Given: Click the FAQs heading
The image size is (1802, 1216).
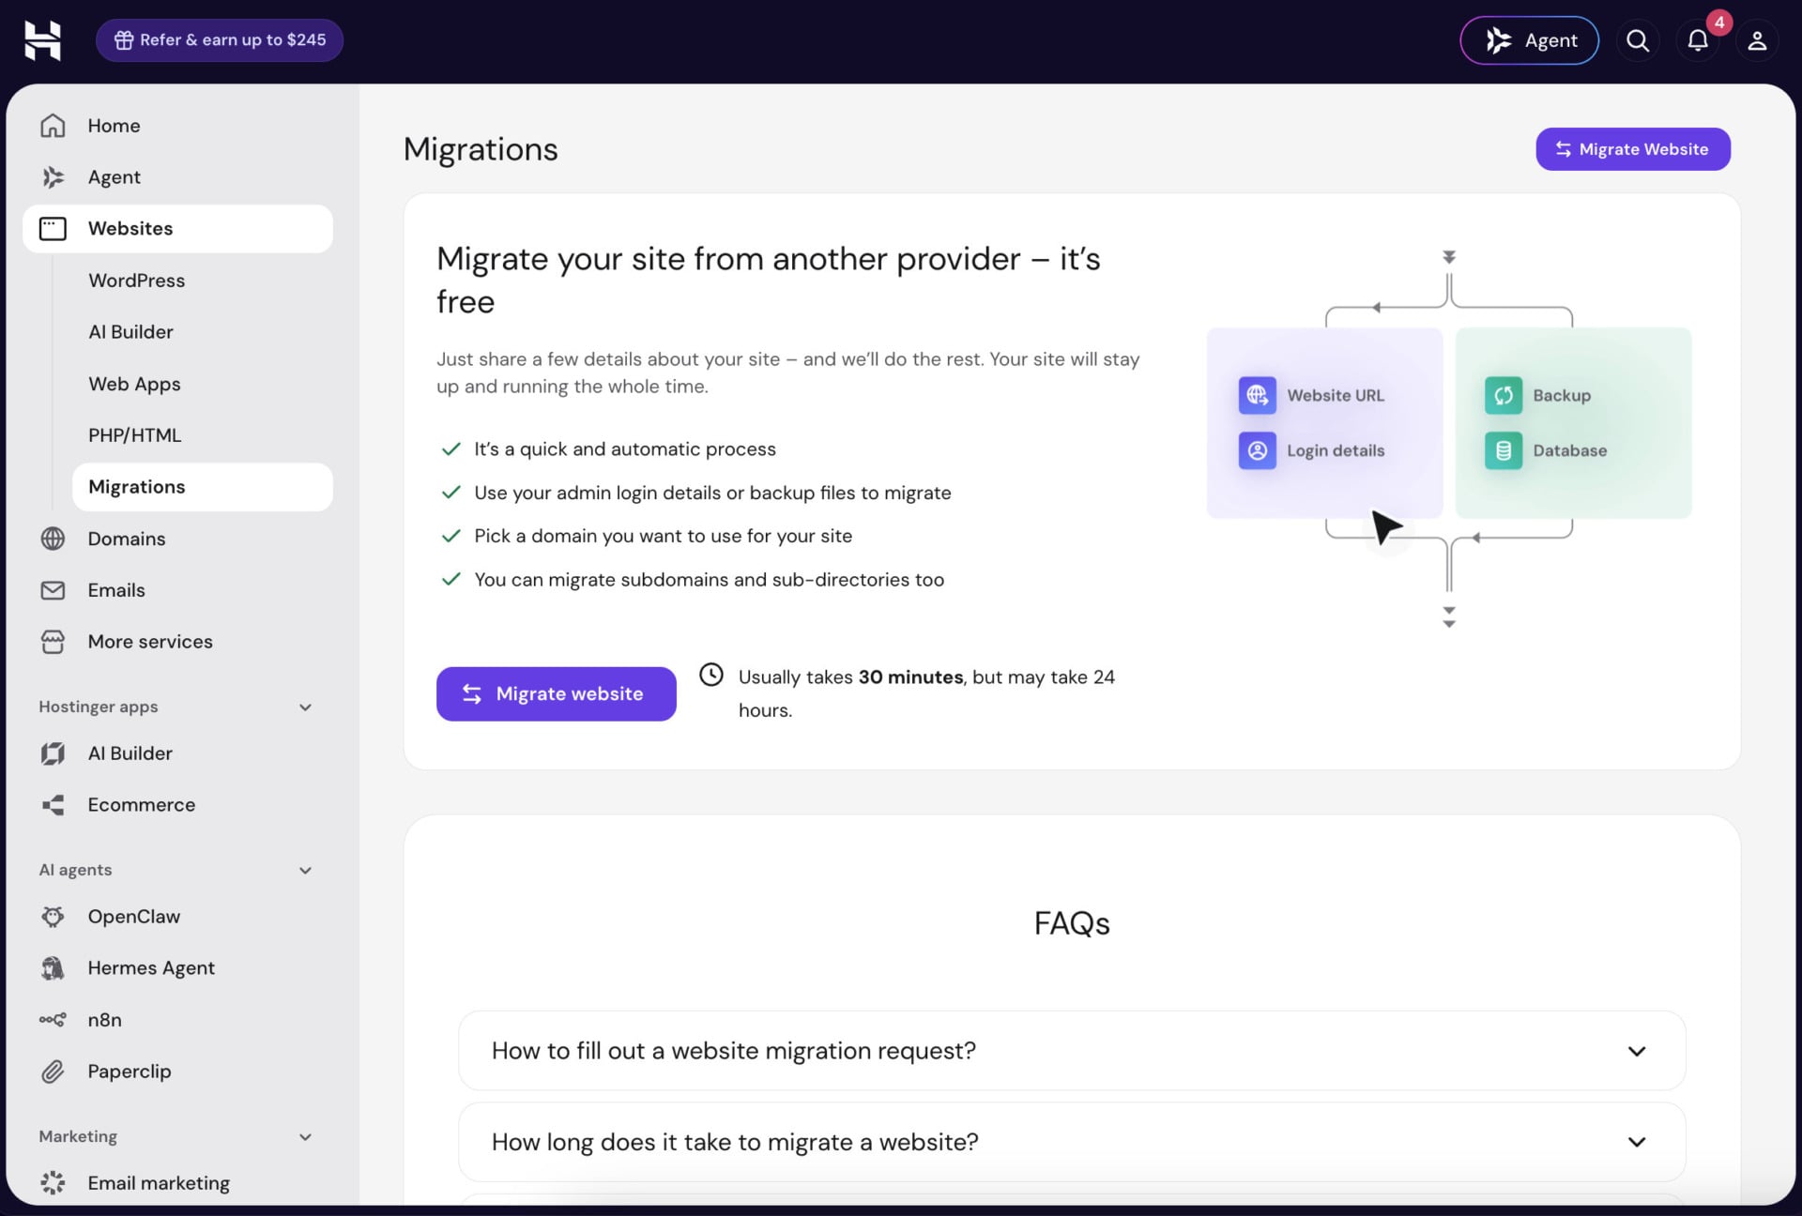Looking at the screenshot, I should (1072, 923).
